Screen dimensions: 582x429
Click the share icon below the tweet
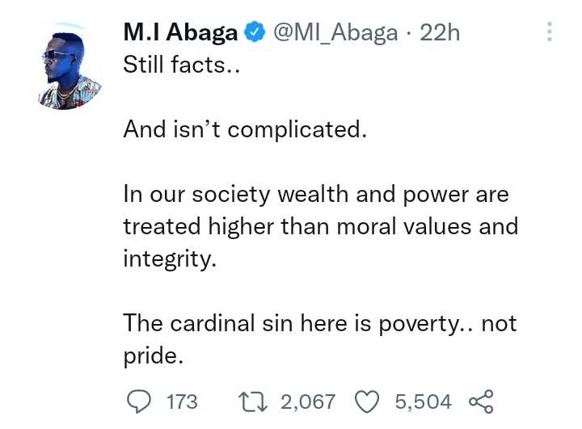[482, 402]
